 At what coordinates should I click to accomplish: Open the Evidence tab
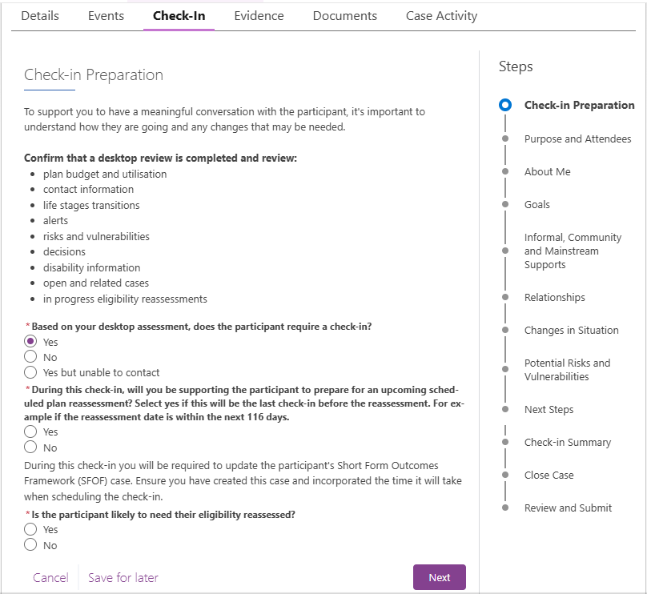(x=259, y=16)
